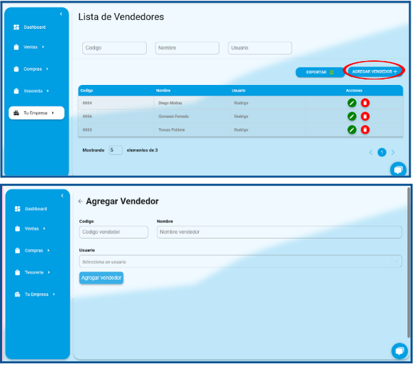Click the circled 'Agregar Vendedor +' button

coord(374,71)
